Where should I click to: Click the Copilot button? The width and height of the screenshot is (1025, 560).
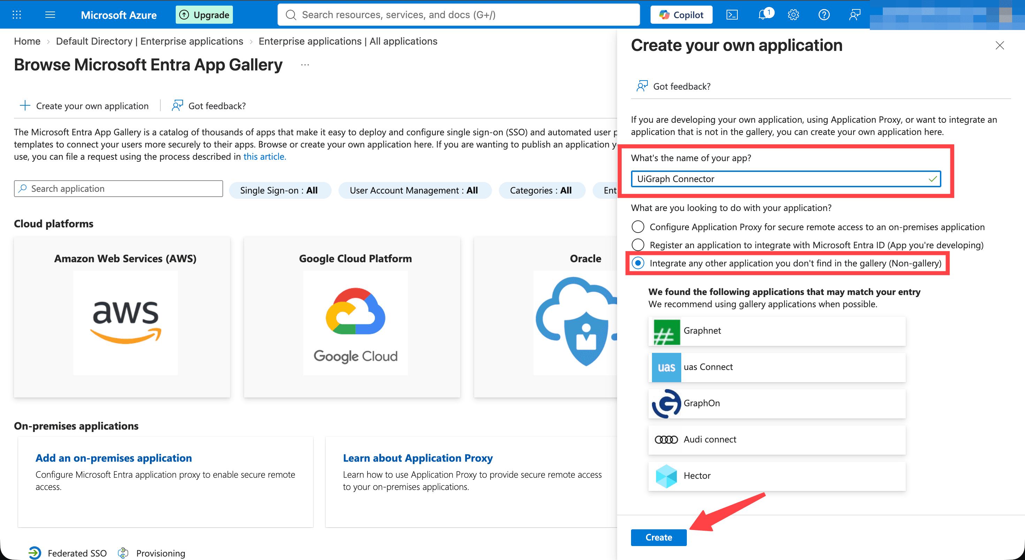click(x=681, y=15)
